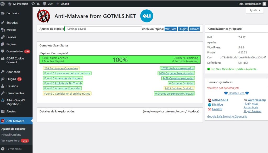268x153 pixels.
Task: Open Ver cuarentena submenu item
Action: click(x=10, y=140)
